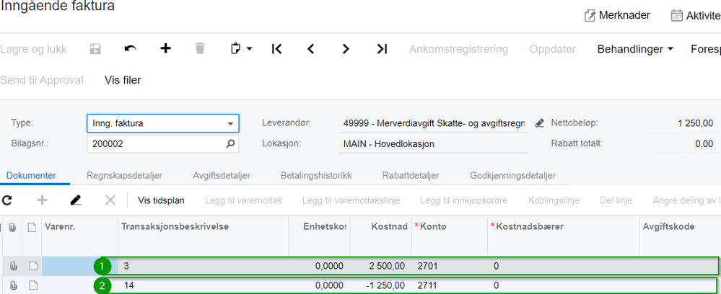721x294 pixels.
Task: Click the plus icon to add new invoice
Action: click(x=165, y=49)
